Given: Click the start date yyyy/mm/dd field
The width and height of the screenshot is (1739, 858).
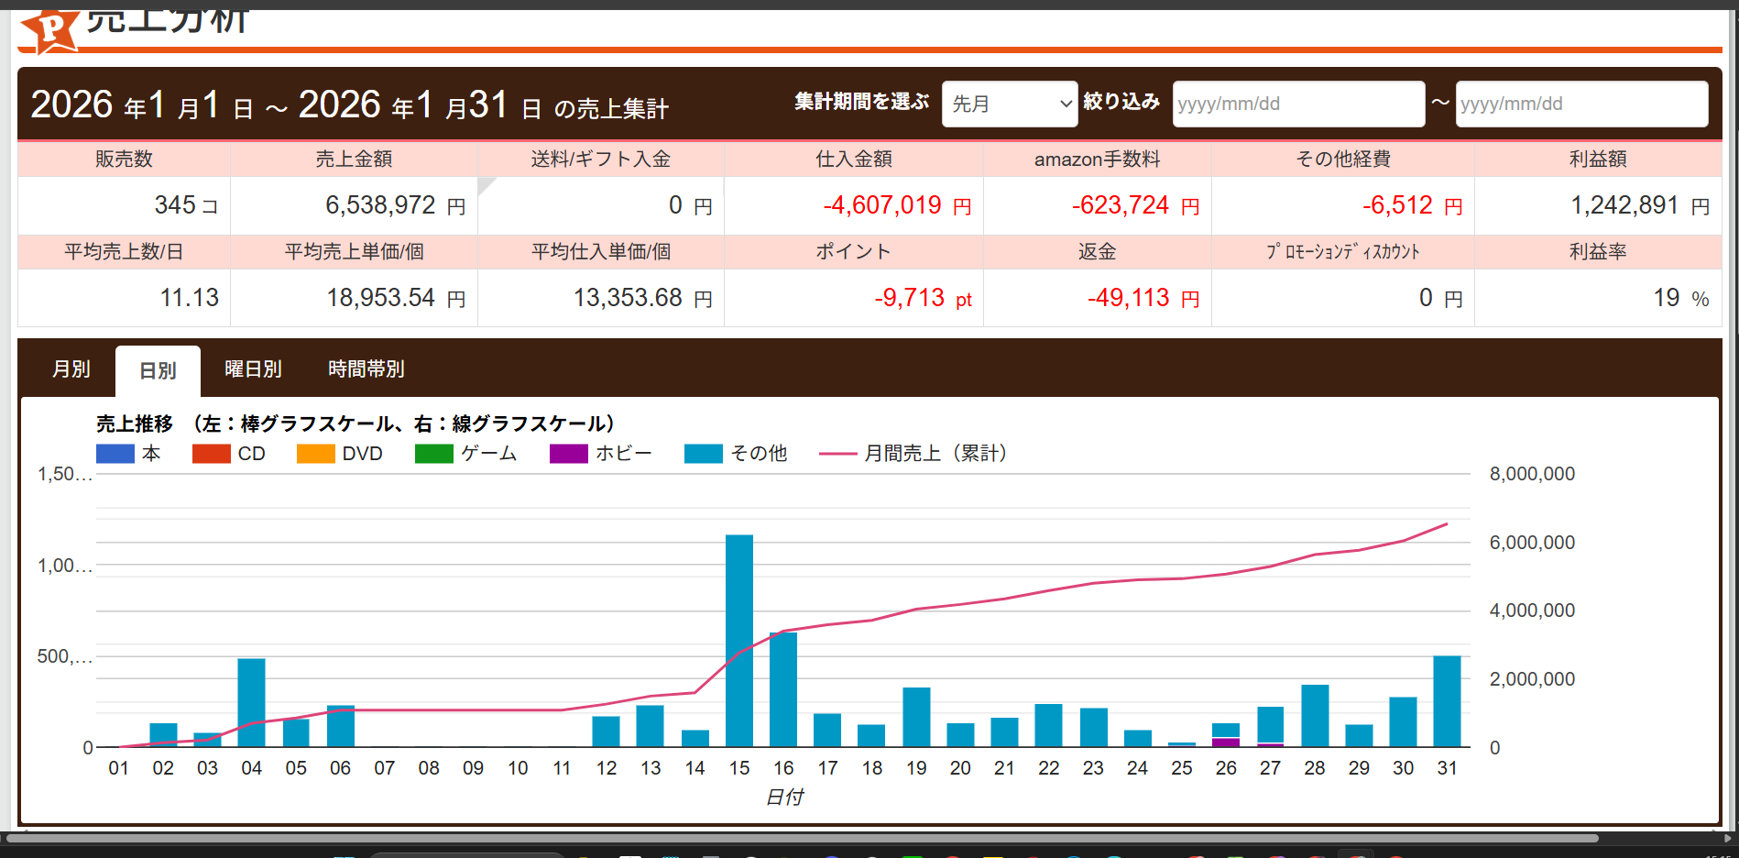Looking at the screenshot, I should tap(1297, 104).
